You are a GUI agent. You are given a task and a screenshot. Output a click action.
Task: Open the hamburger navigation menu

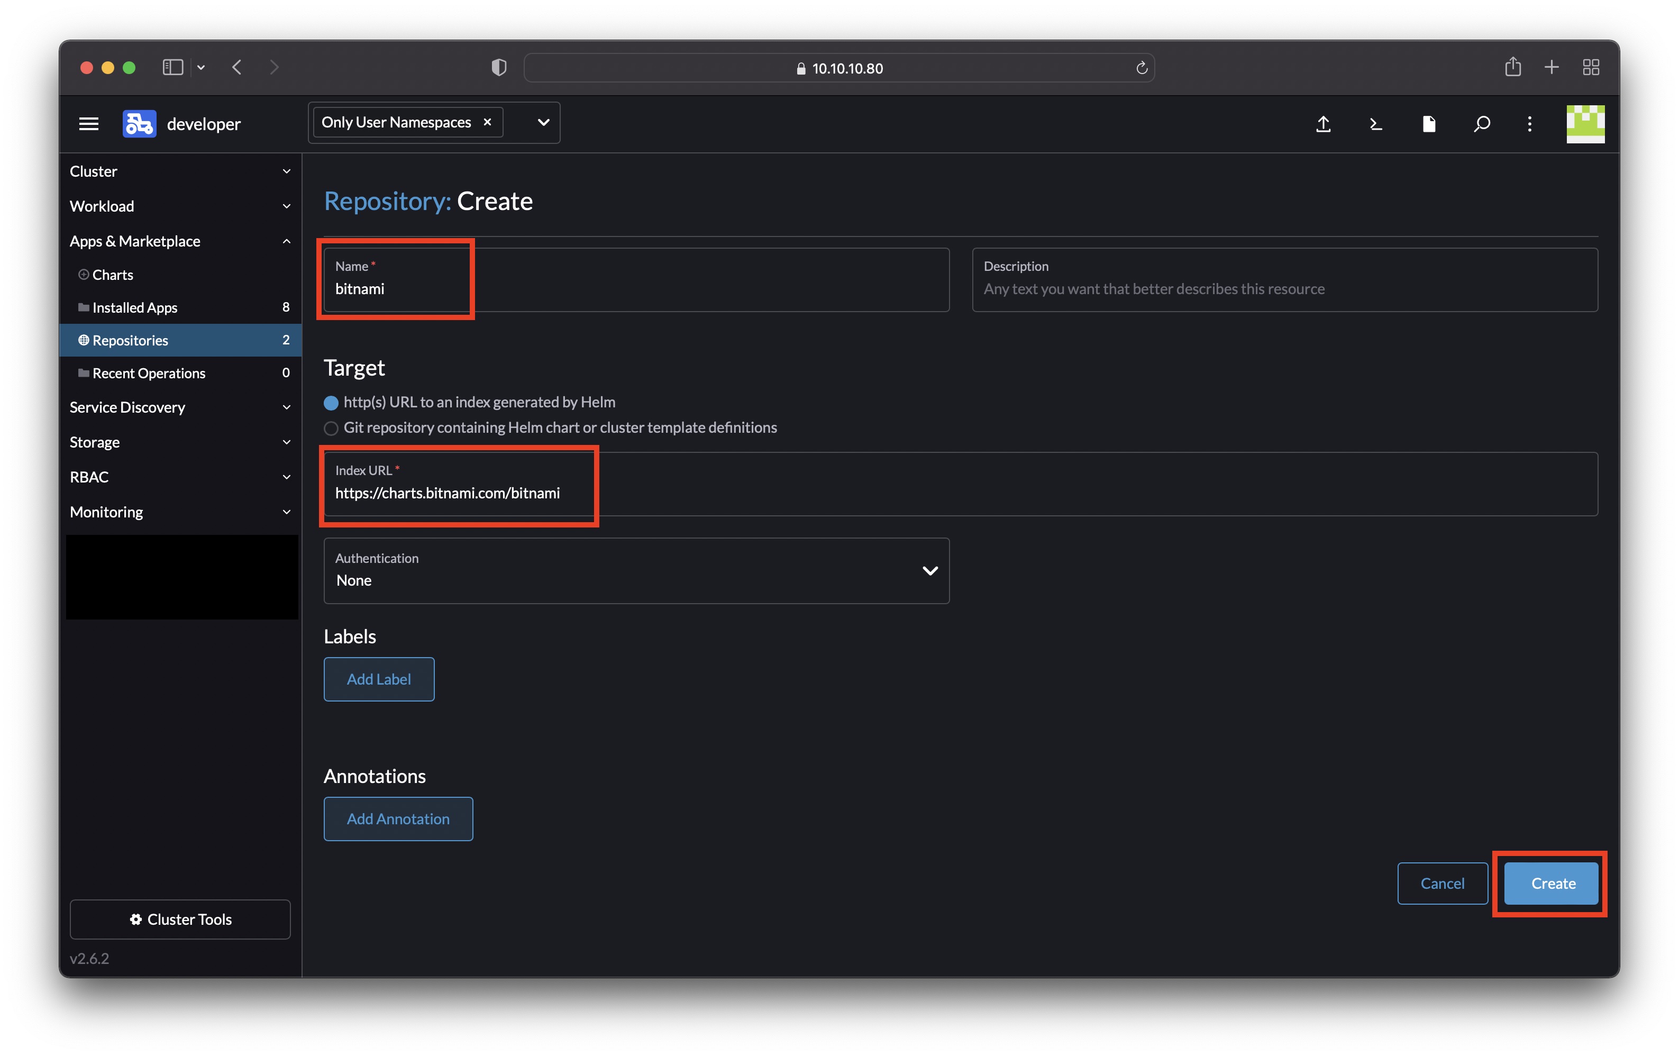pos(88,124)
